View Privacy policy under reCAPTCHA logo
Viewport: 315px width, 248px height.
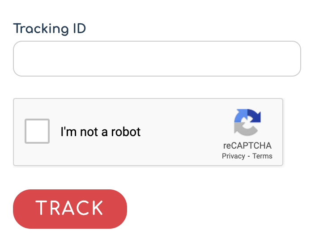tap(234, 156)
